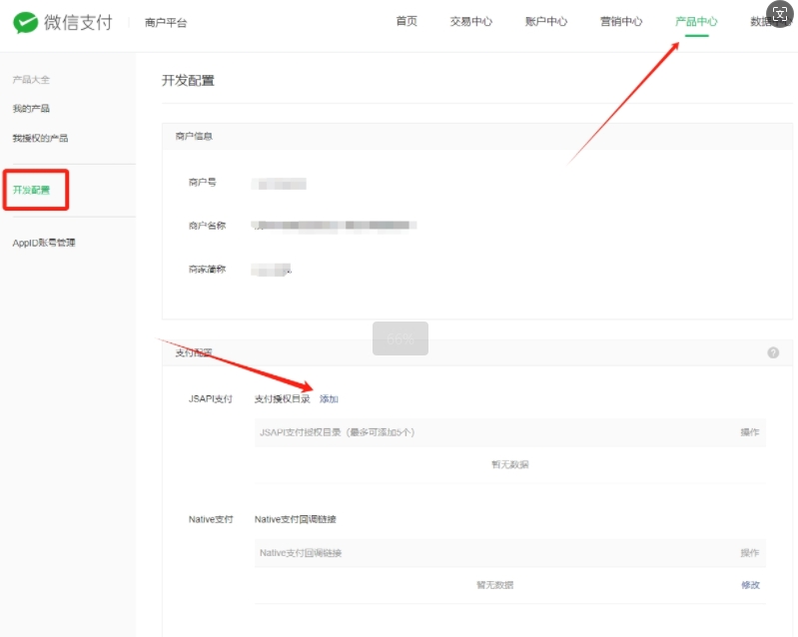Viewport: 798px width, 637px height.
Task: Select 开发配置 in sidebar
Action: (31, 190)
